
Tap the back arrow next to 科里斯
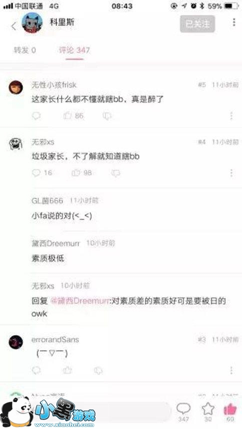pos(13,26)
